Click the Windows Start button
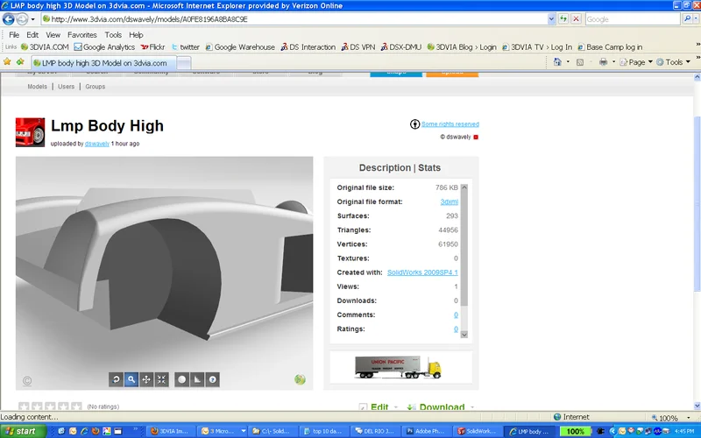Viewport: 701px width, 438px height. (x=20, y=431)
